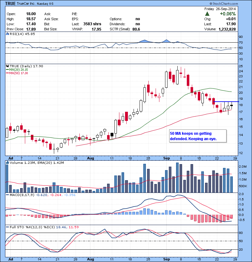This screenshot has height=262, width=252.
Task: Click the 80 label on the stochastic axis
Action: pyautogui.click(x=241, y=233)
